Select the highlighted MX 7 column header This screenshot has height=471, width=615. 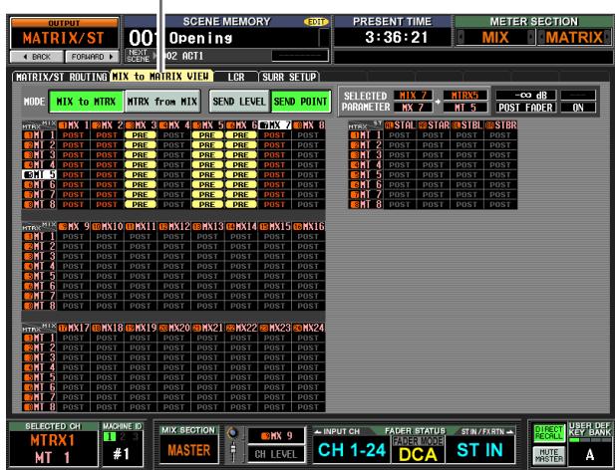pos(274,125)
